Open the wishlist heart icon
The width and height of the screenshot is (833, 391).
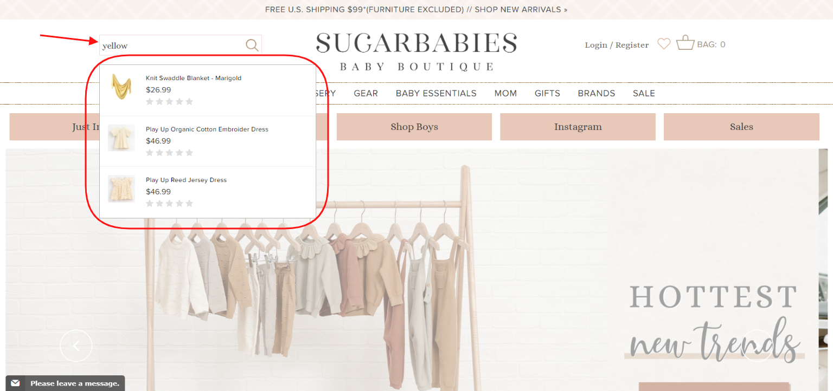pyautogui.click(x=663, y=44)
